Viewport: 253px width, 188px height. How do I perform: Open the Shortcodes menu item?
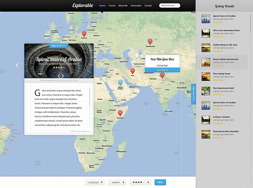pos(136,6)
